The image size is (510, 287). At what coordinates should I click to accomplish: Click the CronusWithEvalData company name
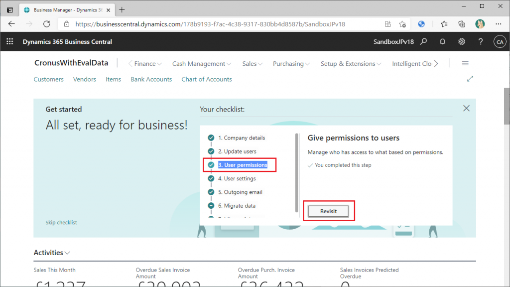[x=71, y=63]
